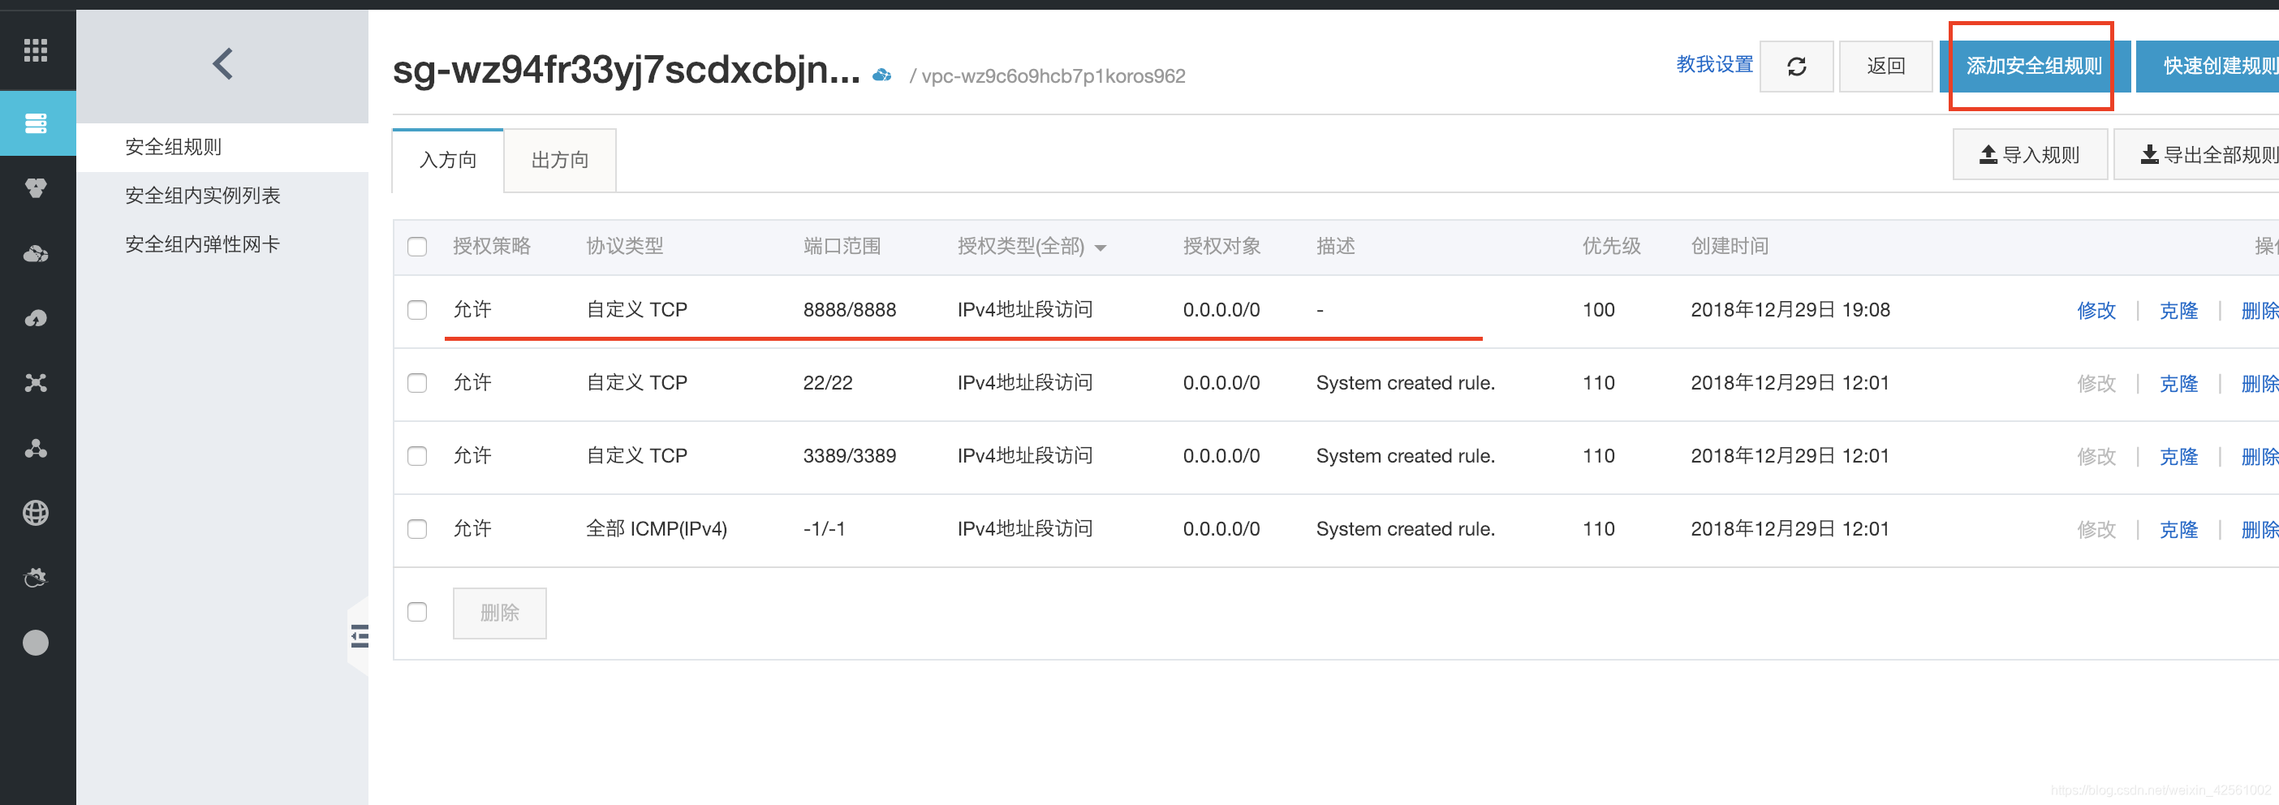2279x805 pixels.
Task: Click the batch 删除 button below the table
Action: (500, 613)
